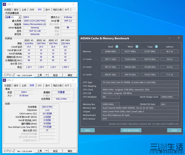Click L3 Cache Copy value 310.67 GB/s
Image resolution: width=185 pixels, height=155 pixels.
click(x=150, y=75)
